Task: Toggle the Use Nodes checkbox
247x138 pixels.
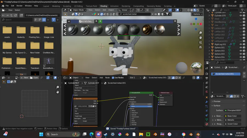Action: (113, 78)
